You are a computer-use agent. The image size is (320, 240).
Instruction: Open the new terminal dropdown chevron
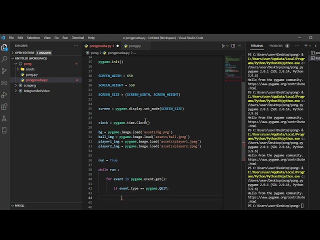(310, 46)
